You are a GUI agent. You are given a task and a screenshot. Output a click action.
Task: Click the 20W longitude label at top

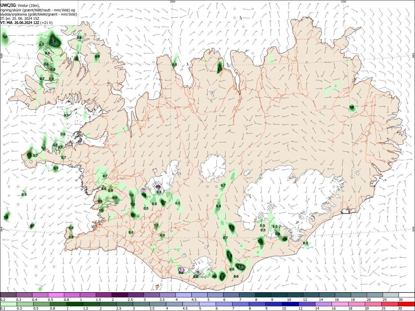(x=172, y=2)
